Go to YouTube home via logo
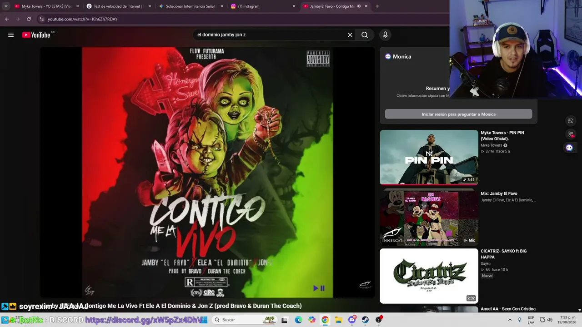Screen dimensions: 582x327 [36, 35]
